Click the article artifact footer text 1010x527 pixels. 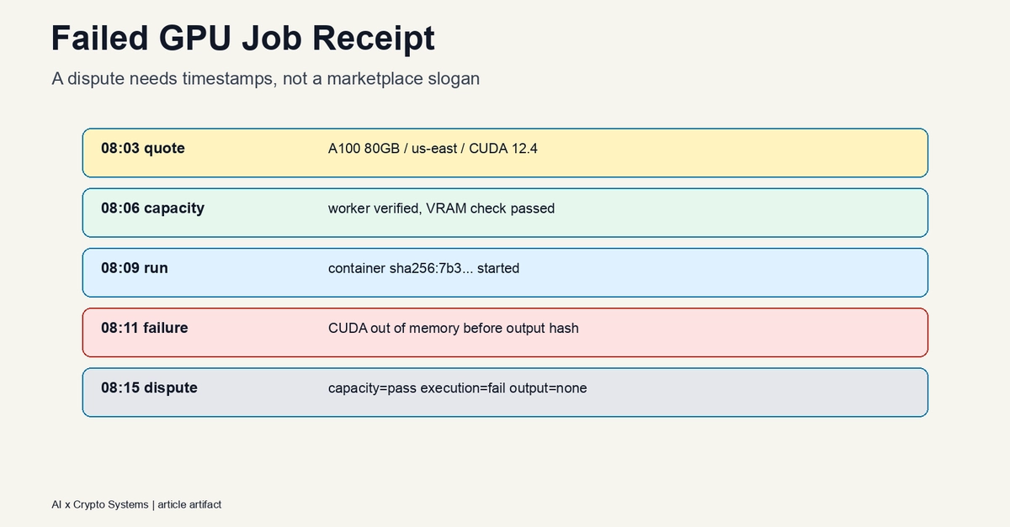(189, 504)
